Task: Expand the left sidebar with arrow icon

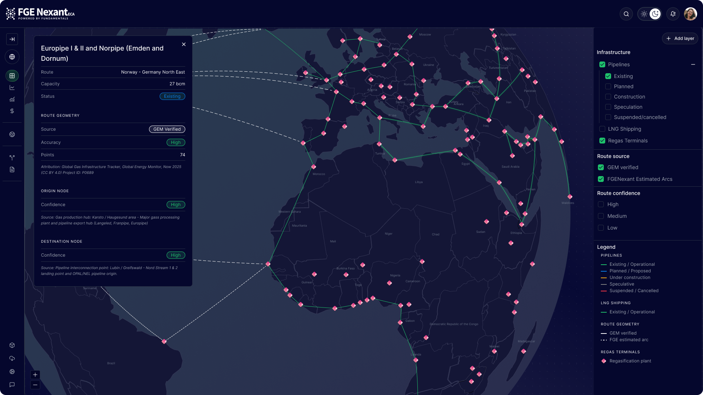Action: [x=12, y=39]
